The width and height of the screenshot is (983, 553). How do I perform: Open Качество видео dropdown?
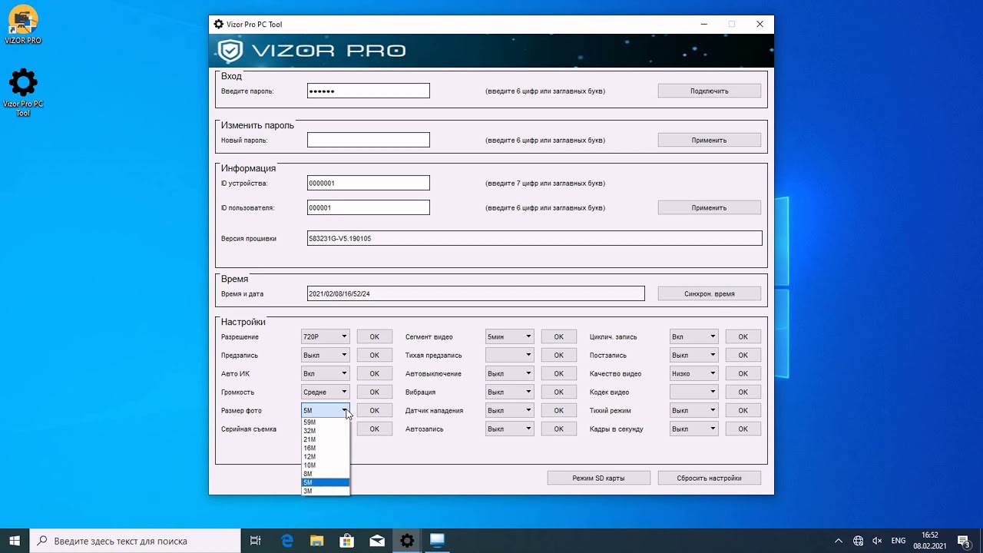(694, 373)
